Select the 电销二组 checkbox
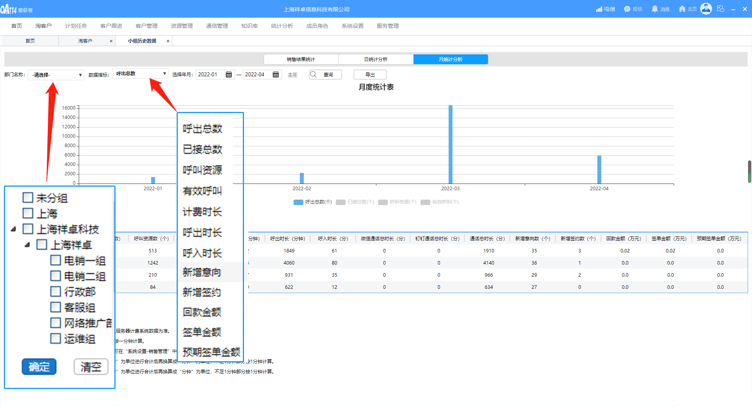The width and height of the screenshot is (752, 407). [56, 276]
